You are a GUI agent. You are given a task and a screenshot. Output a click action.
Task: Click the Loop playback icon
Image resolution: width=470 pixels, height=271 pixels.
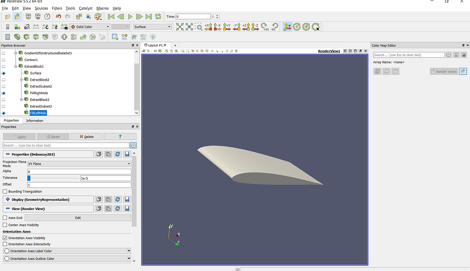click(x=158, y=16)
